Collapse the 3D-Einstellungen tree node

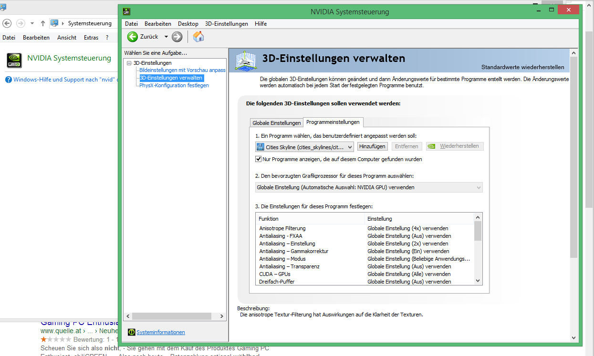coord(129,63)
